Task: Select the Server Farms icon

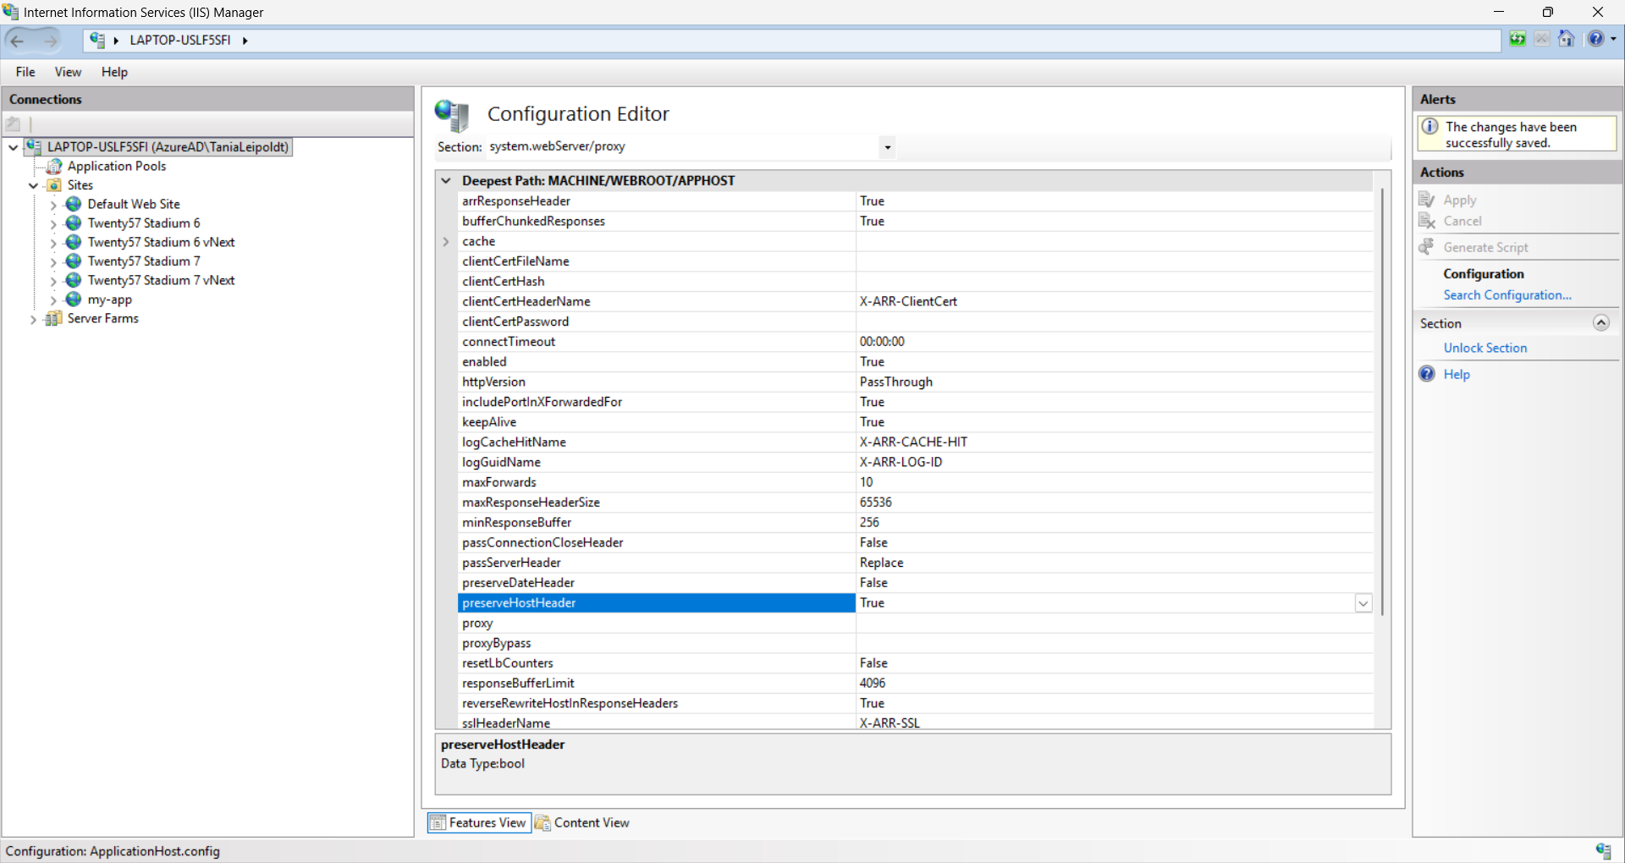Action: 54,318
